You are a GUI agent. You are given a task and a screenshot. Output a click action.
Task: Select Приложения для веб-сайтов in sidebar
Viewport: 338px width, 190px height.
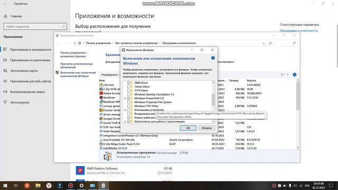tap(31, 81)
